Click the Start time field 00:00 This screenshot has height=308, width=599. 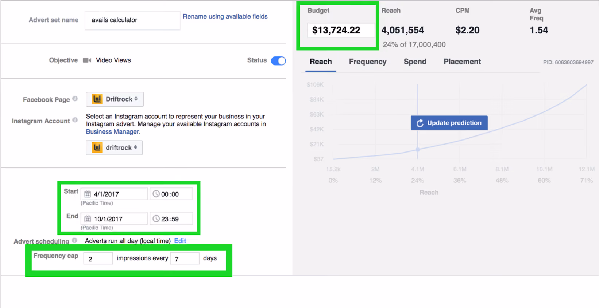tap(171, 194)
